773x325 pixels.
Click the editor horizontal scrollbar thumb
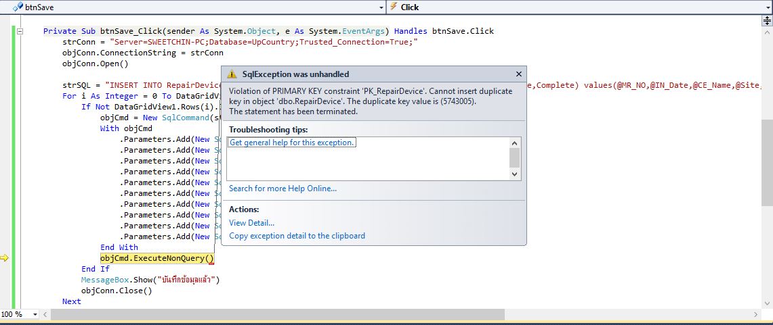click(278, 315)
